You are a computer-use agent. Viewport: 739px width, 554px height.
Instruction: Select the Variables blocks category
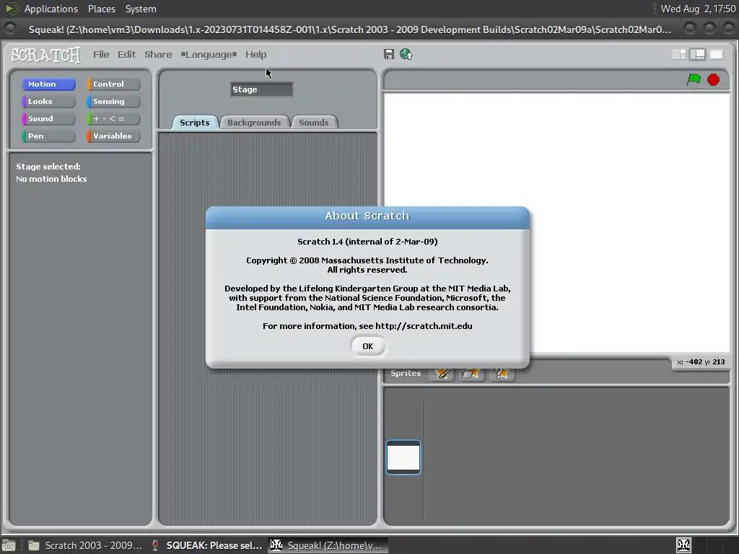(113, 136)
